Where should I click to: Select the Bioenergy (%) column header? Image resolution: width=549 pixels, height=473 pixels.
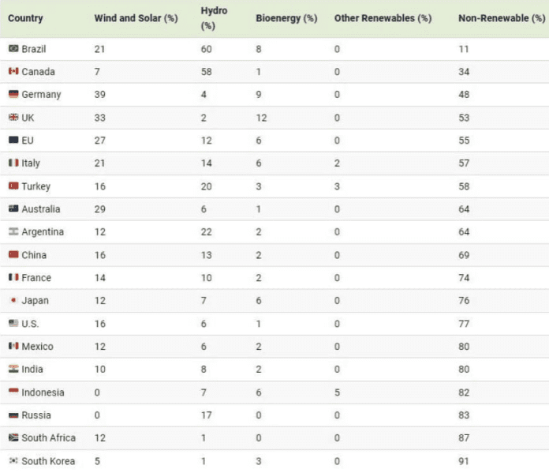tap(286, 18)
